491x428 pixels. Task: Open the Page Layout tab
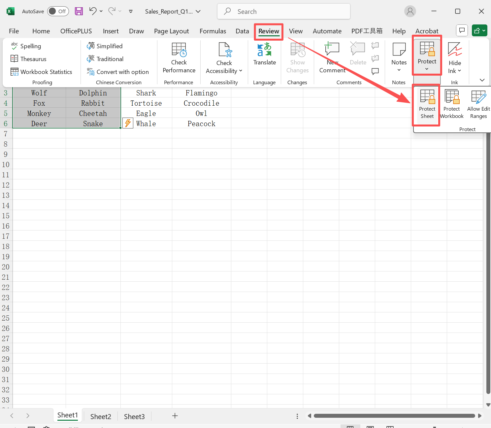tap(171, 31)
